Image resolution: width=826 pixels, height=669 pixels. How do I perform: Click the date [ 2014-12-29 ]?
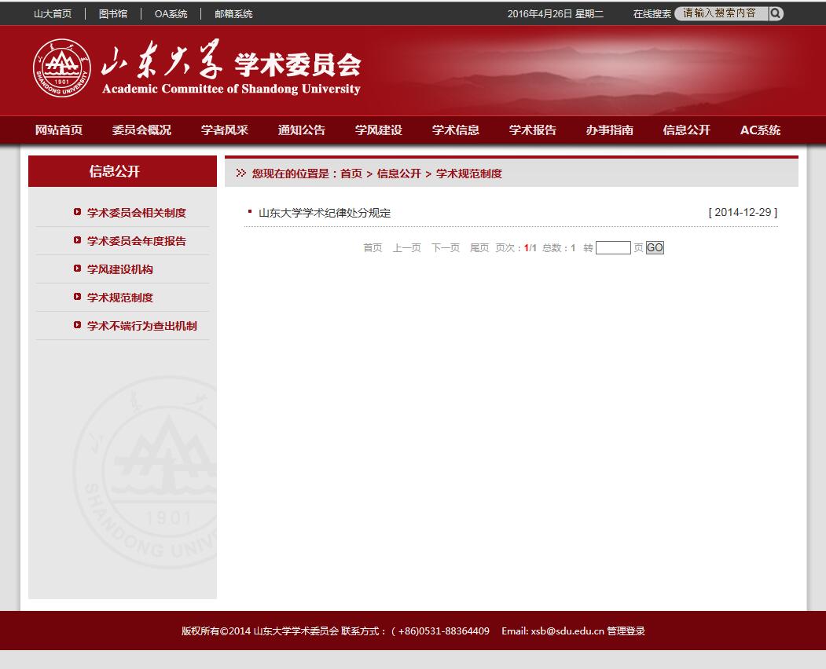coord(743,212)
